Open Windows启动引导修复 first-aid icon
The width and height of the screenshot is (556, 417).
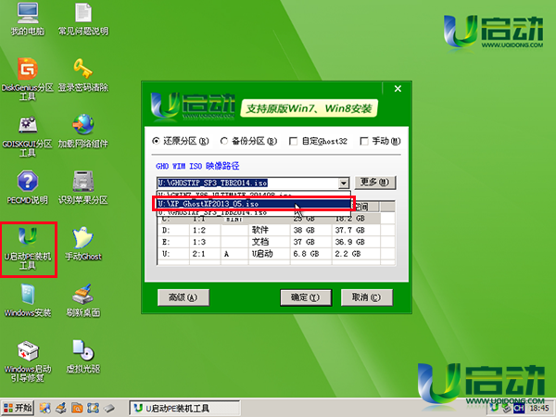coord(28,361)
